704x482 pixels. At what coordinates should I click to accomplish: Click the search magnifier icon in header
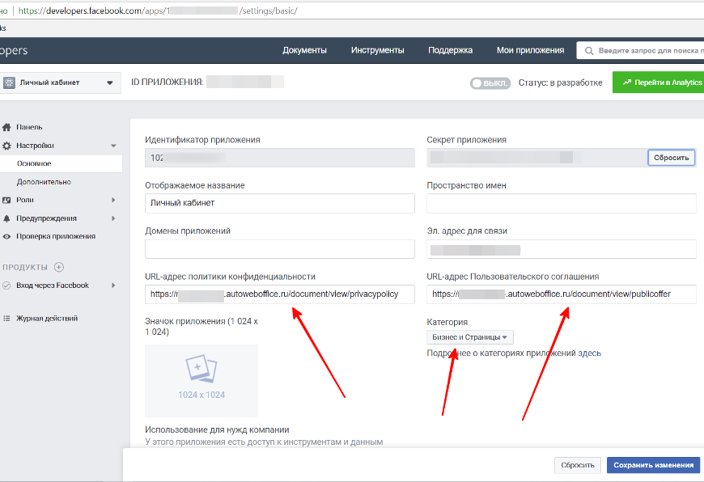589,51
